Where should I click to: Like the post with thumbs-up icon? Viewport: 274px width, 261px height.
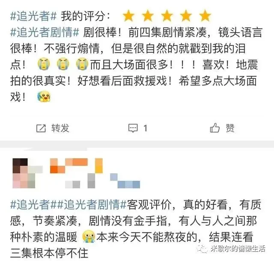(214, 128)
